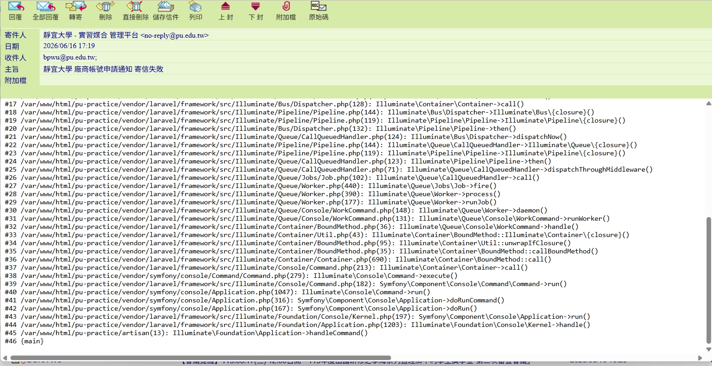Click stack trace line #33 Container/Util.php(43)
Viewport: 712px width, 366px height.
[317, 235]
